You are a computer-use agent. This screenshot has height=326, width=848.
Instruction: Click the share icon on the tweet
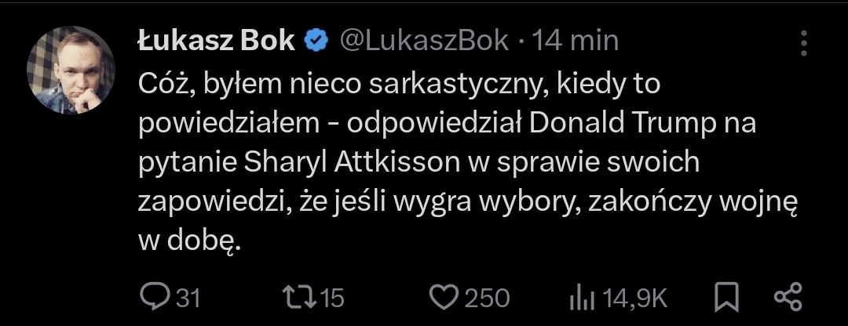click(x=787, y=296)
